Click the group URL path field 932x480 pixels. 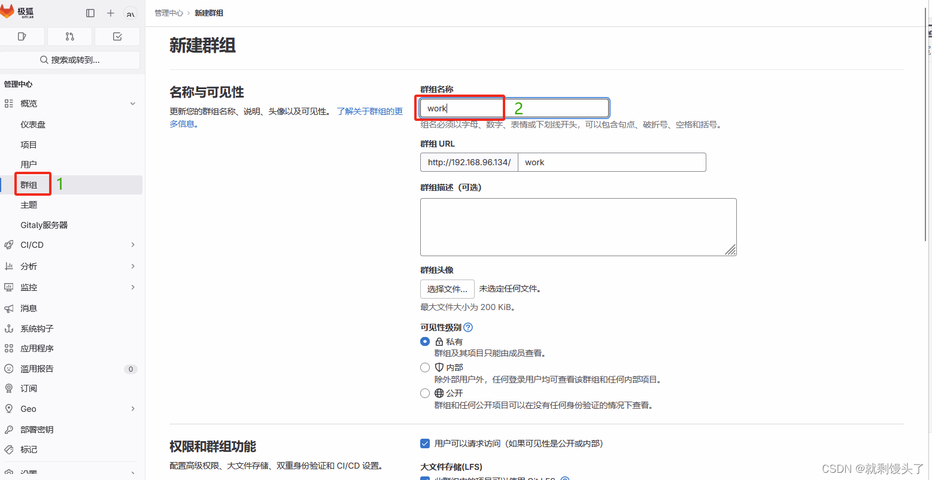[612, 162]
